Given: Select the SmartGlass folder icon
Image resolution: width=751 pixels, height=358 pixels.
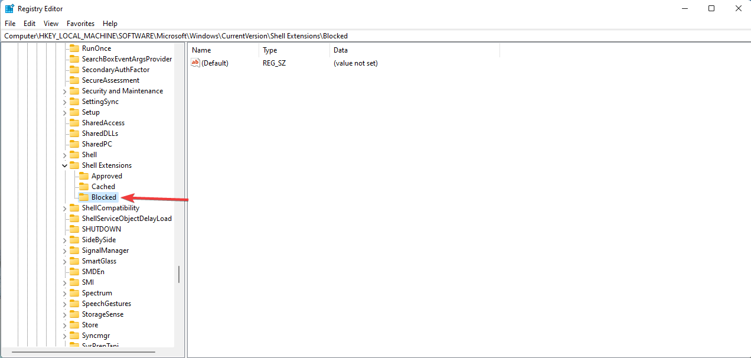Looking at the screenshot, I should (x=74, y=261).
